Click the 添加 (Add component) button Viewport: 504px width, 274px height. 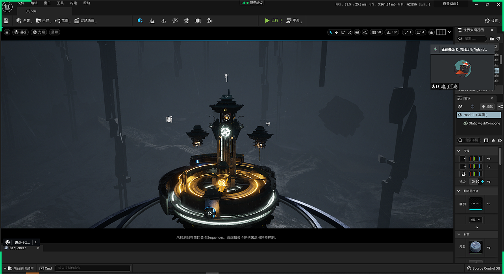coord(487,107)
